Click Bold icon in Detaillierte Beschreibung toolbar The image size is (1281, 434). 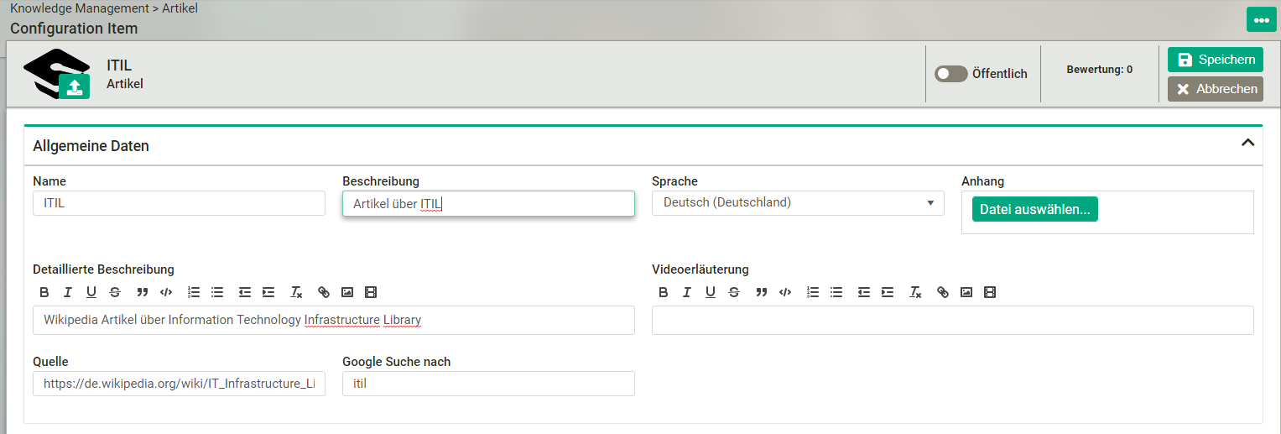(x=44, y=292)
